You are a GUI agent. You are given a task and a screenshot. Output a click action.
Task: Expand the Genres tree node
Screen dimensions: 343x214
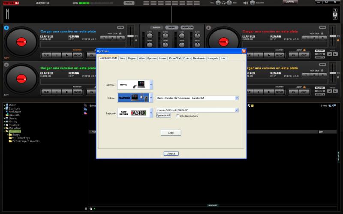(x=4, y=119)
